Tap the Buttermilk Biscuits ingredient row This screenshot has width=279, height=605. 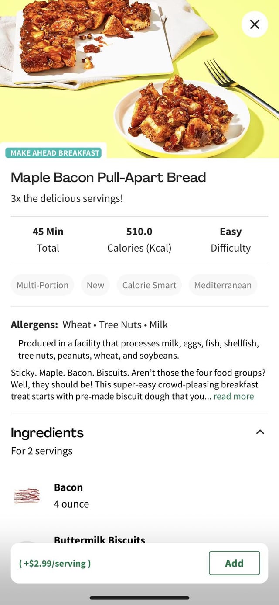[99, 539]
